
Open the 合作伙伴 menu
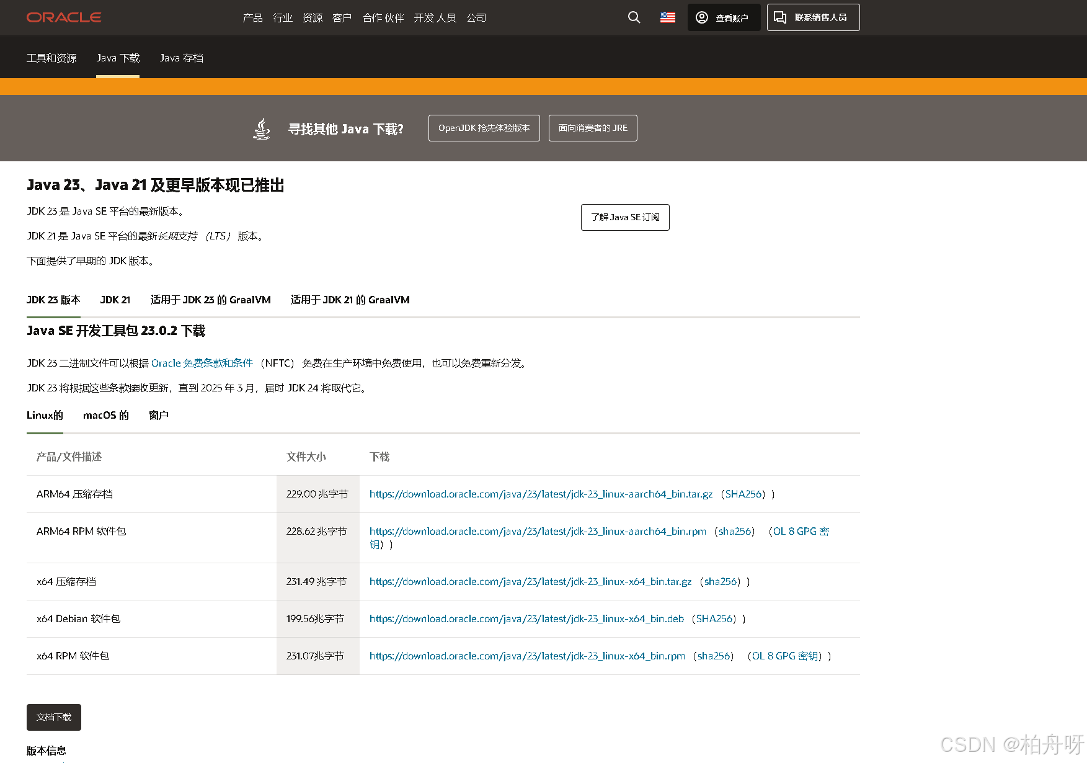pos(383,18)
